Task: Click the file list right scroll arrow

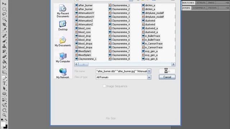Action: [x=173, y=64]
